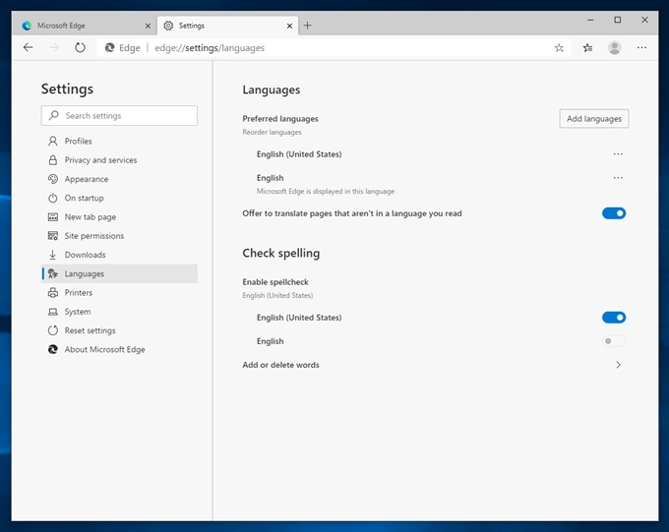
Task: Maximize the Edge window
Action: [618, 20]
